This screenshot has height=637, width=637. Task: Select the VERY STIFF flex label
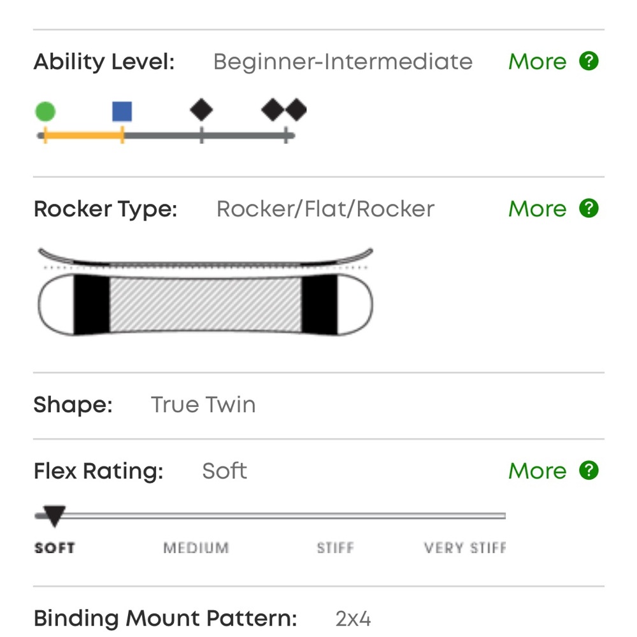[465, 548]
